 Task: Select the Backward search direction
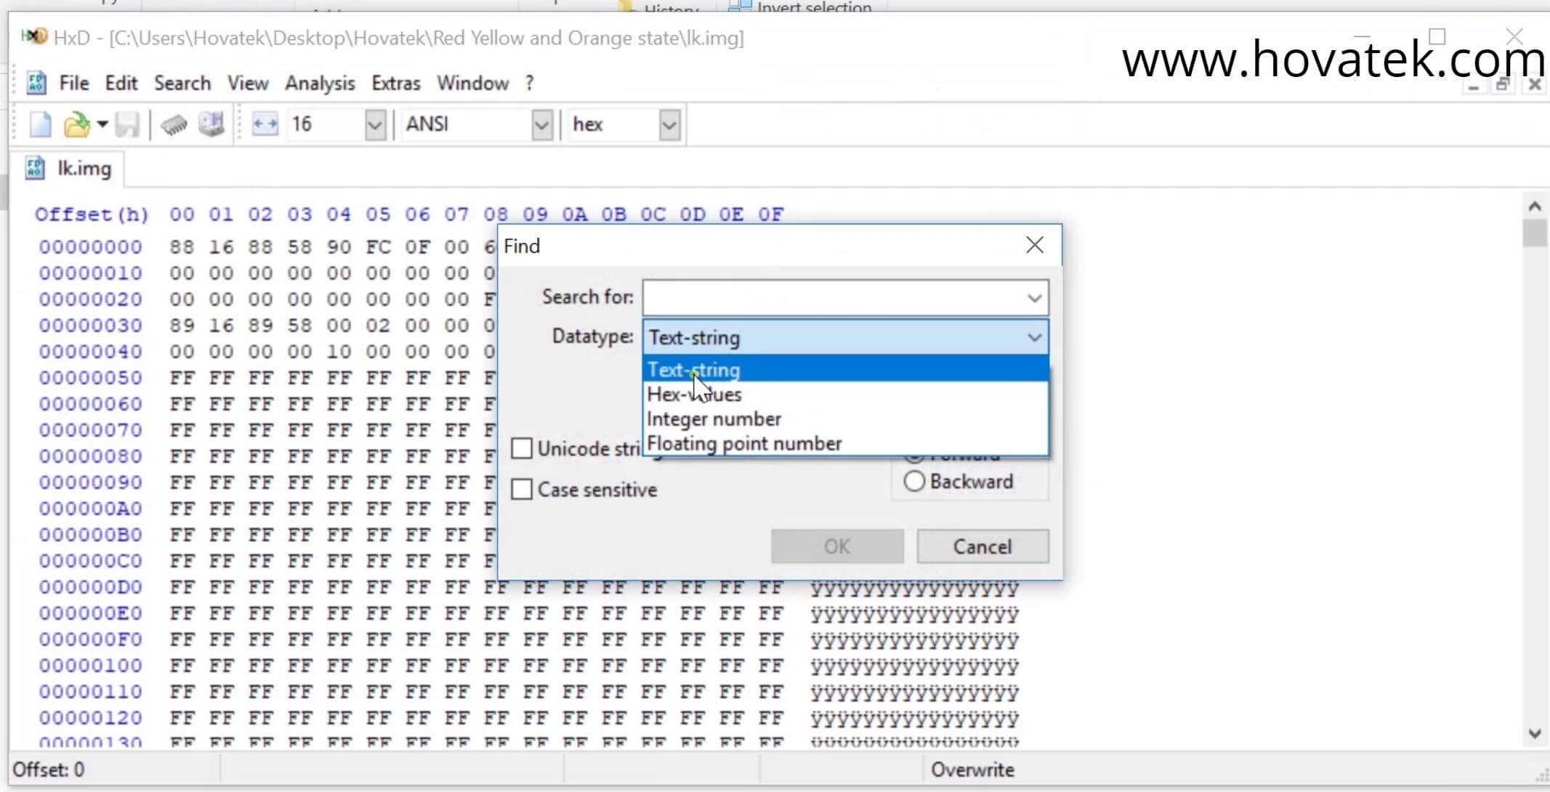click(913, 481)
